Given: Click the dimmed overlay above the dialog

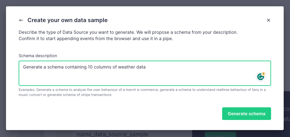Looking at the screenshot, I should (x=145, y=3).
